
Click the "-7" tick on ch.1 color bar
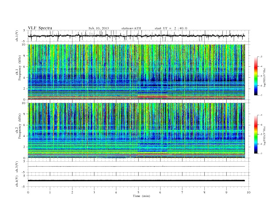click(x=261, y=95)
